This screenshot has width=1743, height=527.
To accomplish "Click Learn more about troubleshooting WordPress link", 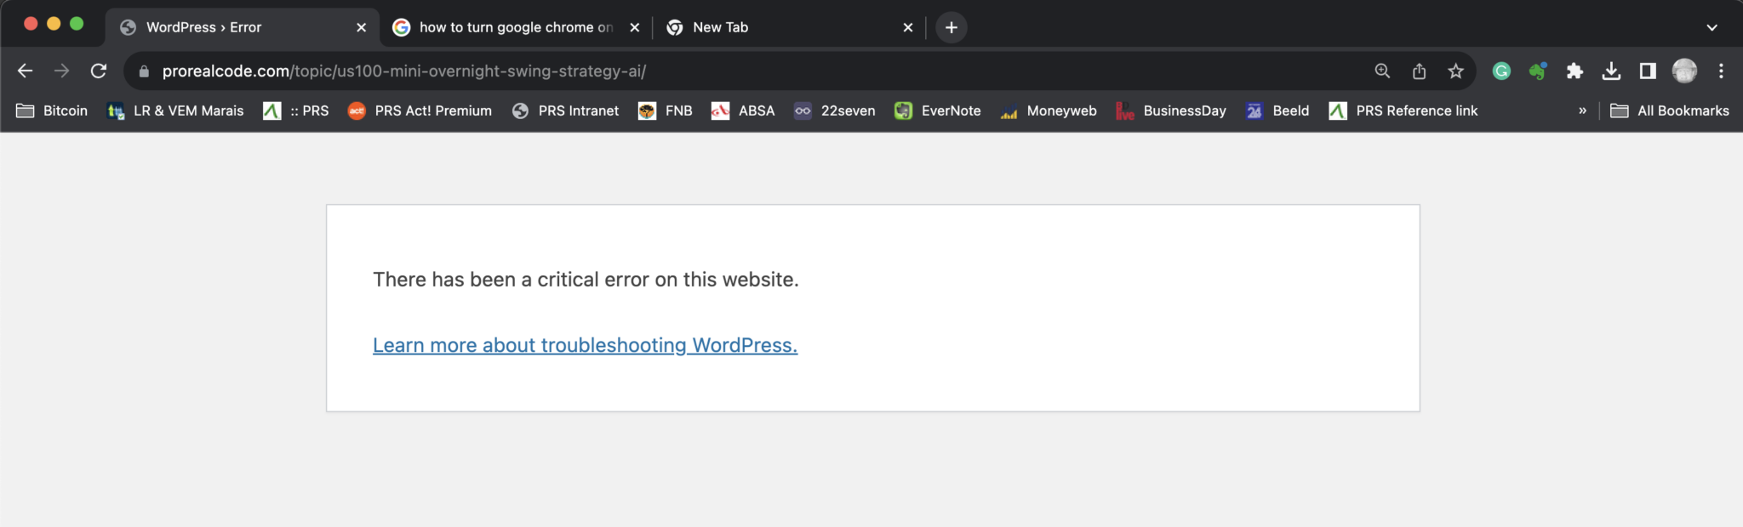I will click(585, 345).
